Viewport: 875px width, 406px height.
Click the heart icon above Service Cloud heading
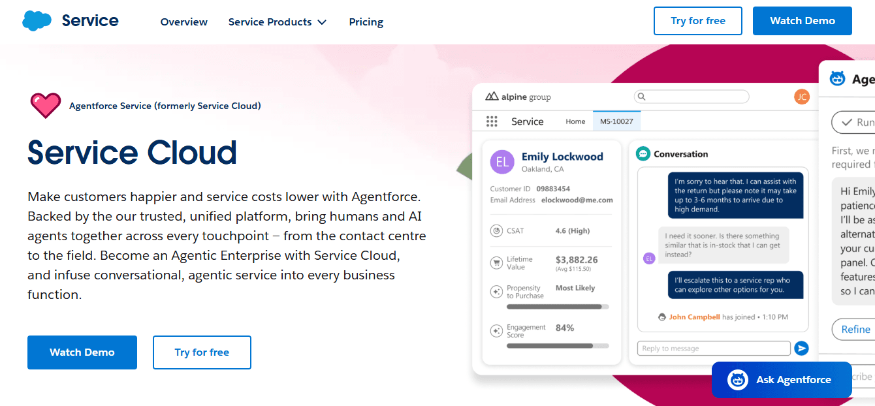click(46, 105)
